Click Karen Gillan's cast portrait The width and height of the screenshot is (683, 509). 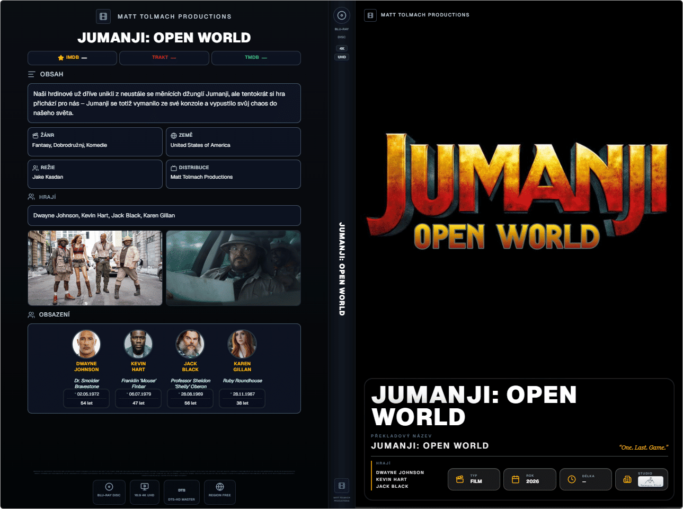(x=242, y=344)
